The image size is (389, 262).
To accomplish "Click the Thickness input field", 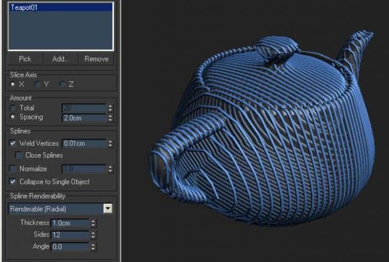I will coord(70,223).
